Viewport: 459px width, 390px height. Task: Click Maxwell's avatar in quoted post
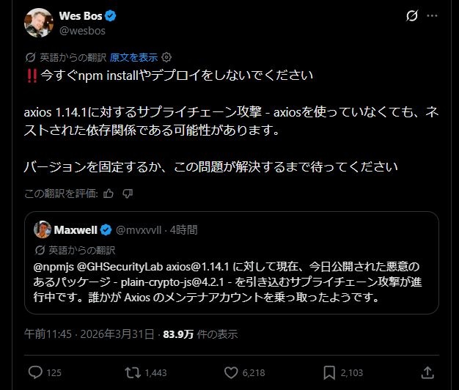point(43,229)
